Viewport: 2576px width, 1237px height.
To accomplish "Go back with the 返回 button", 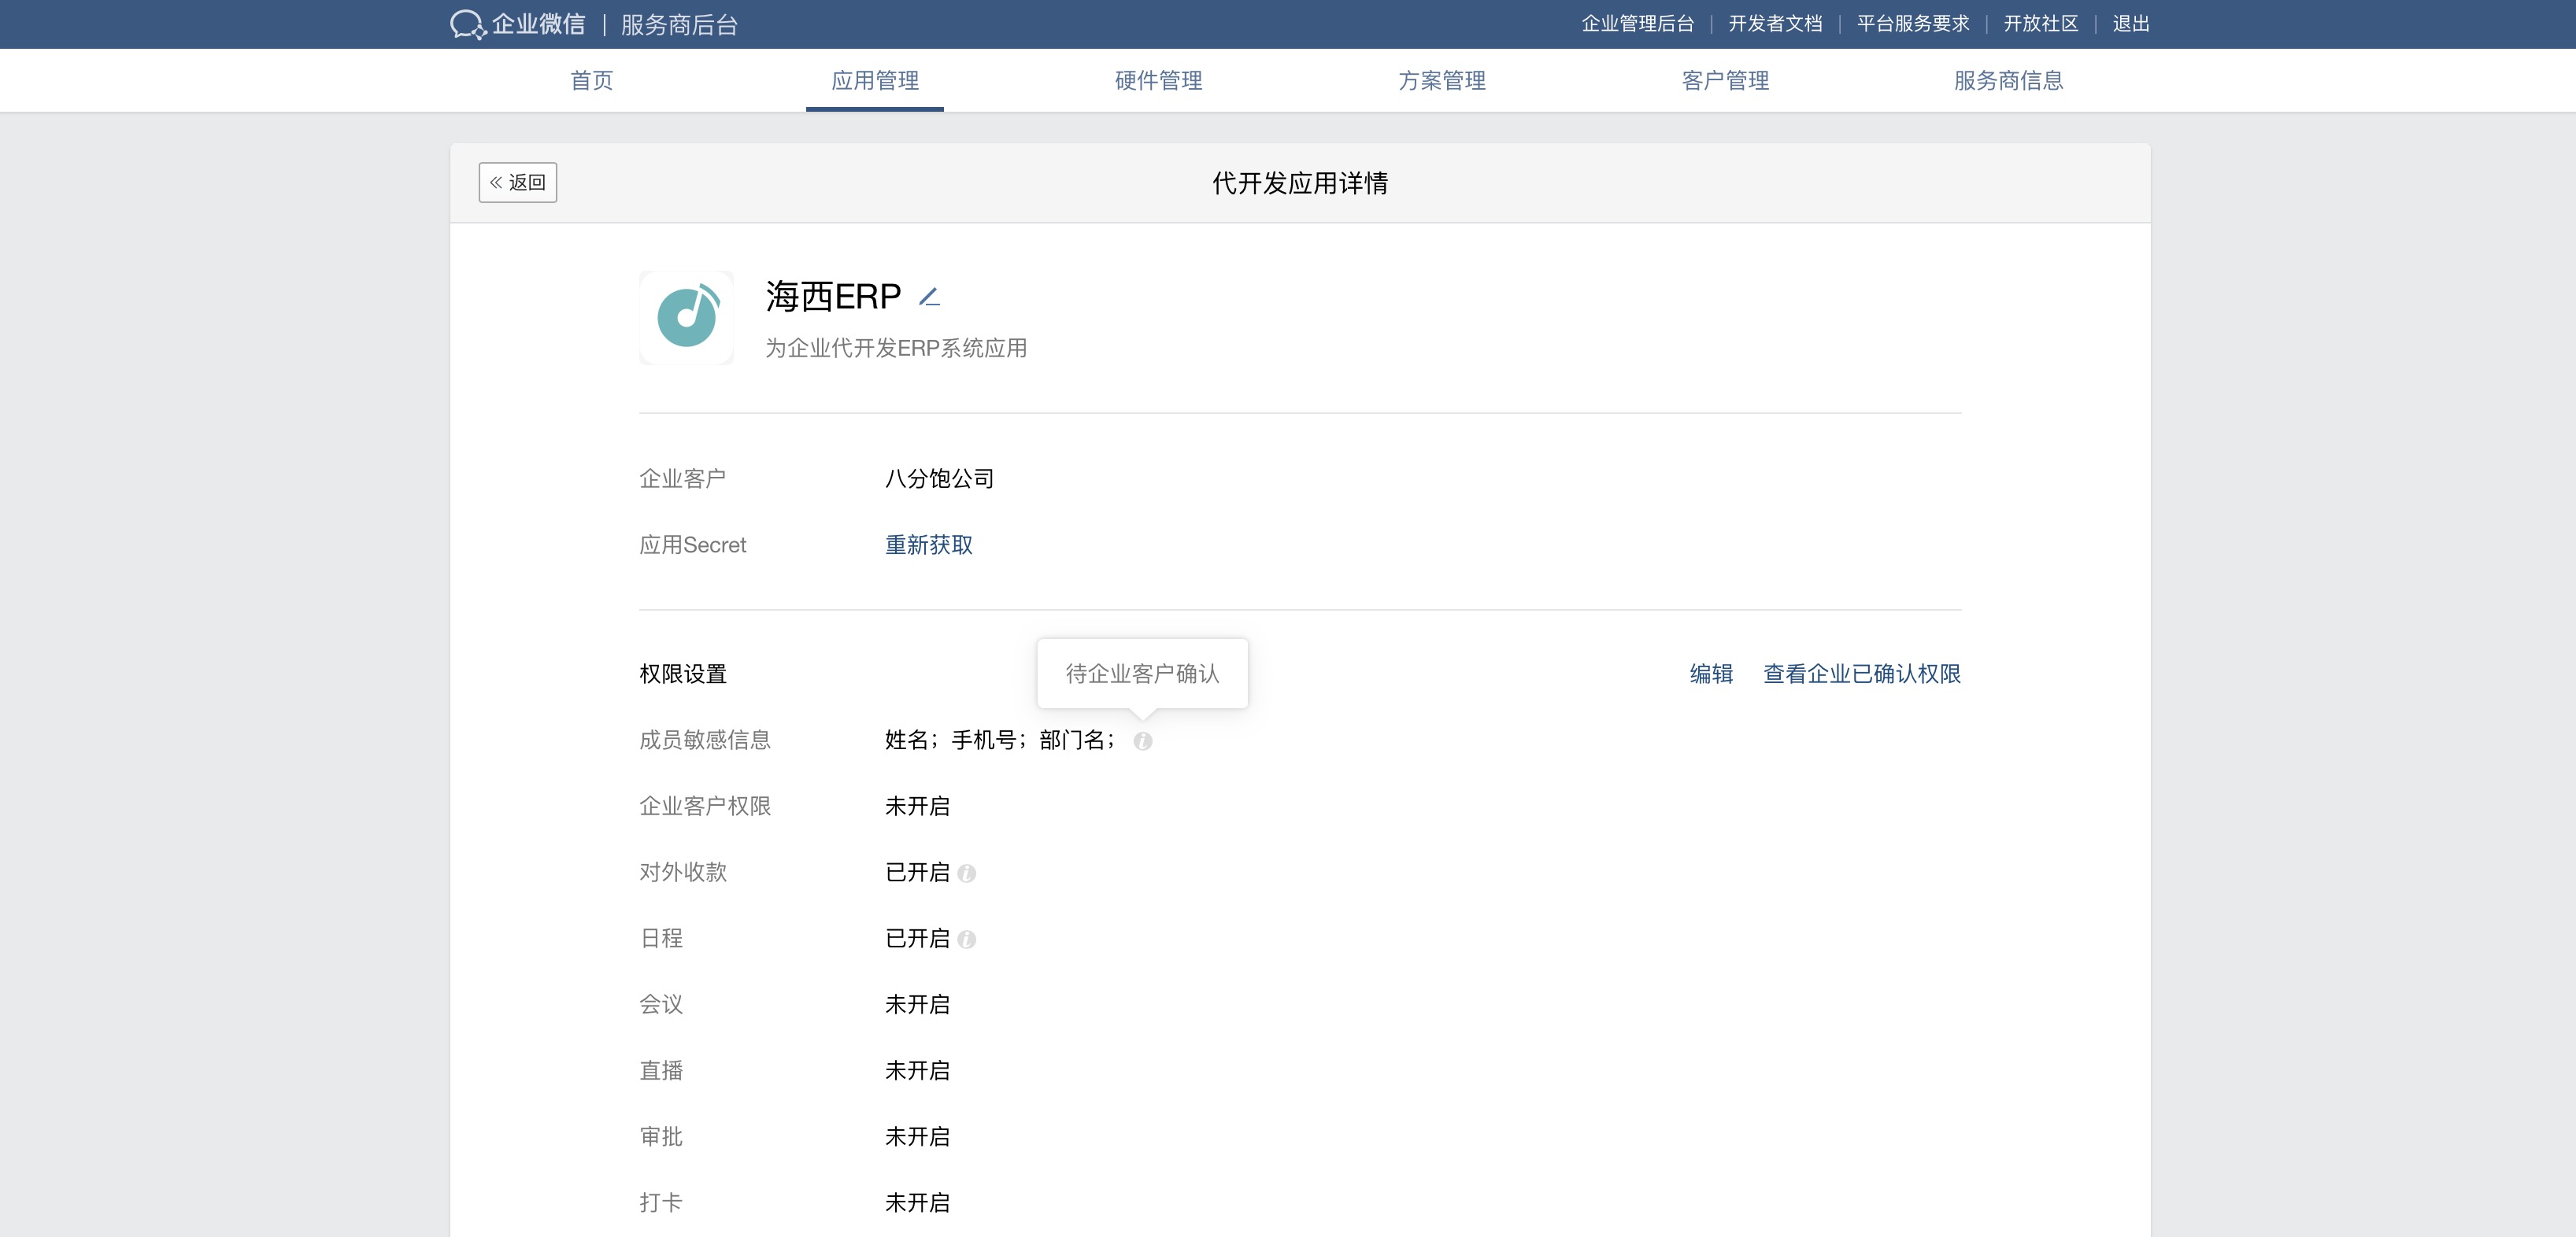I will click(x=518, y=183).
